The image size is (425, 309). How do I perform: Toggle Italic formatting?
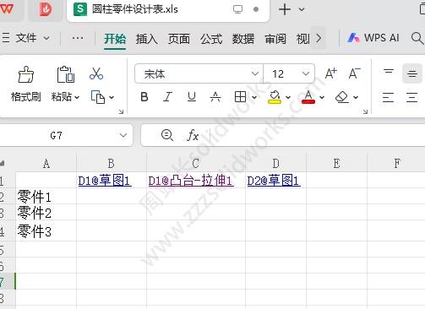coord(167,97)
